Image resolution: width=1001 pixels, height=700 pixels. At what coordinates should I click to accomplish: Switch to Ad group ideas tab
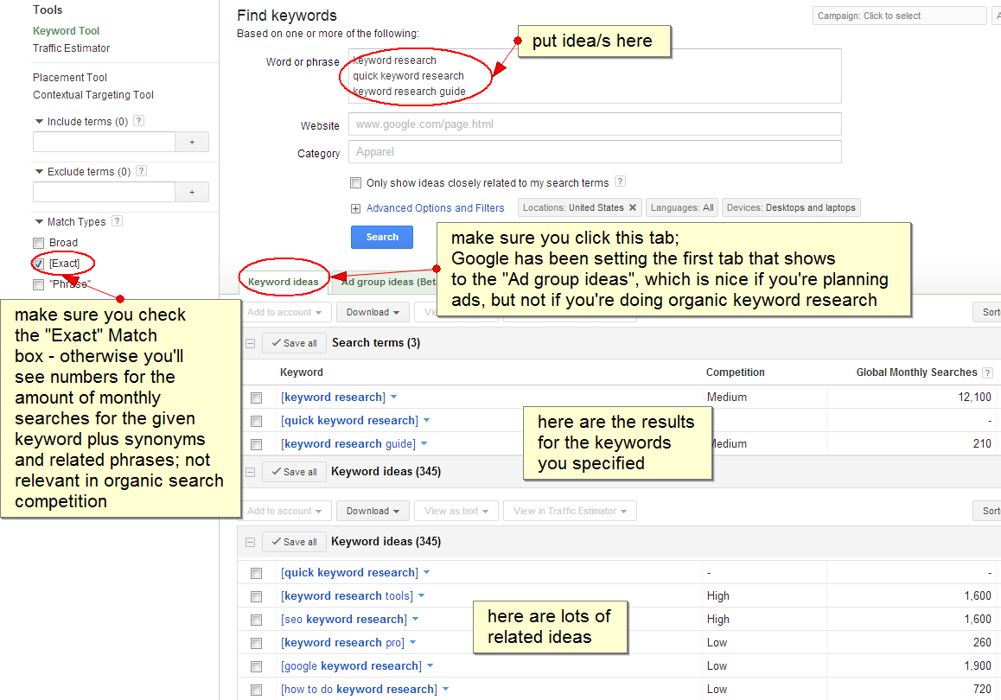(380, 282)
